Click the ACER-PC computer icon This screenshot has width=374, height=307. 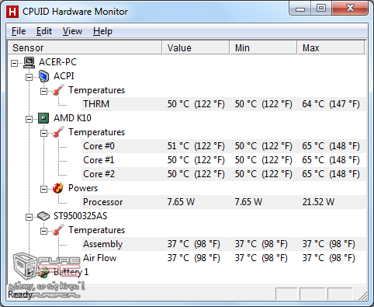pos(29,62)
